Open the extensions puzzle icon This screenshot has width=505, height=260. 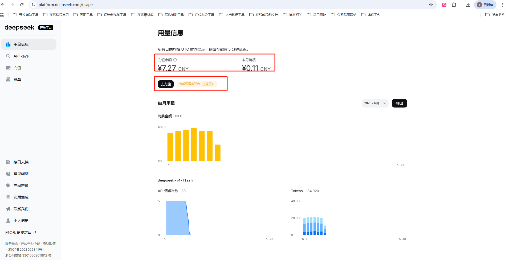[454, 5]
